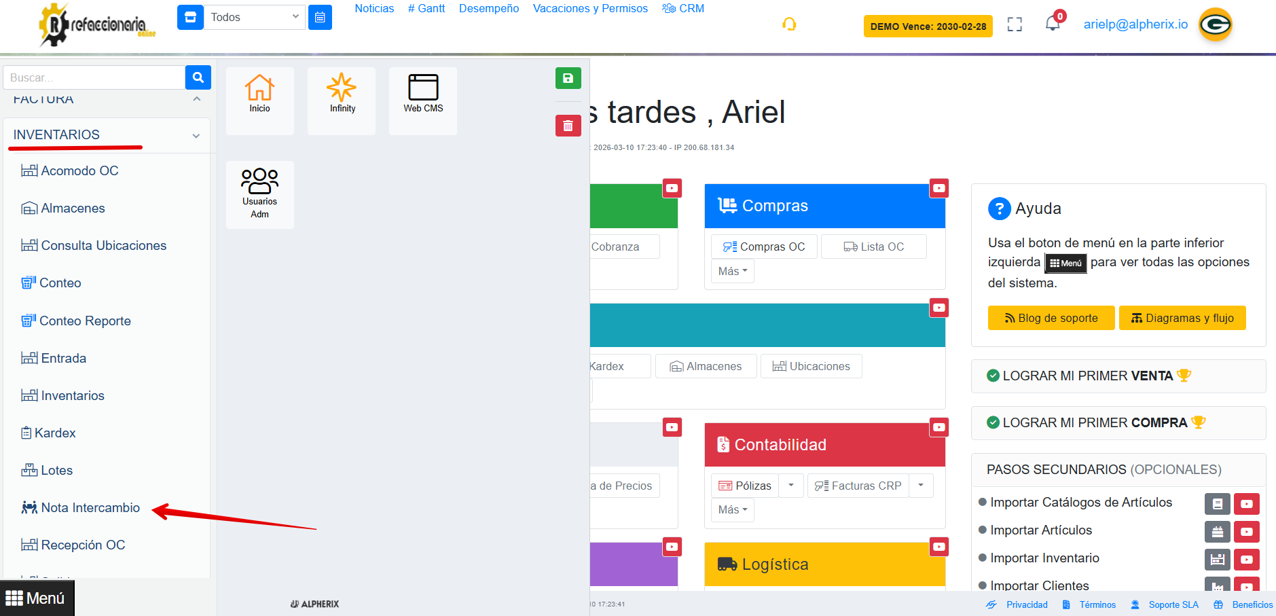1276x616 pixels.
Task: Click the Diagramas y flujo button
Action: [1182, 318]
